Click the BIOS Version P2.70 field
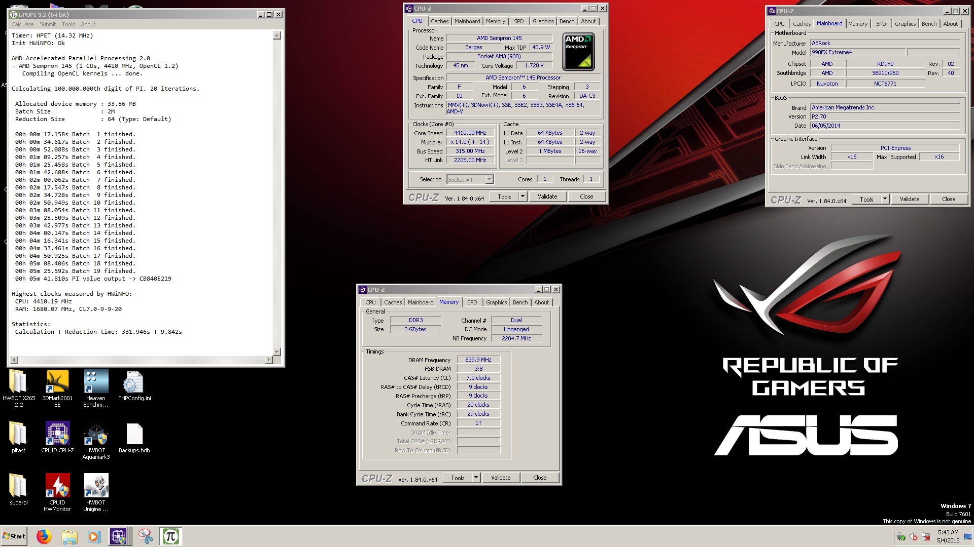The width and height of the screenshot is (974, 547). pos(885,116)
